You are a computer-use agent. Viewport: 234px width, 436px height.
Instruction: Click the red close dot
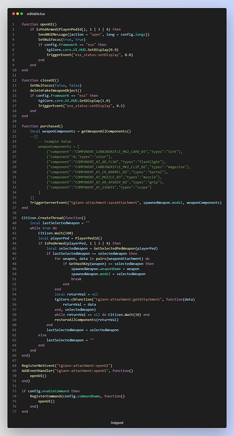tap(13, 13)
